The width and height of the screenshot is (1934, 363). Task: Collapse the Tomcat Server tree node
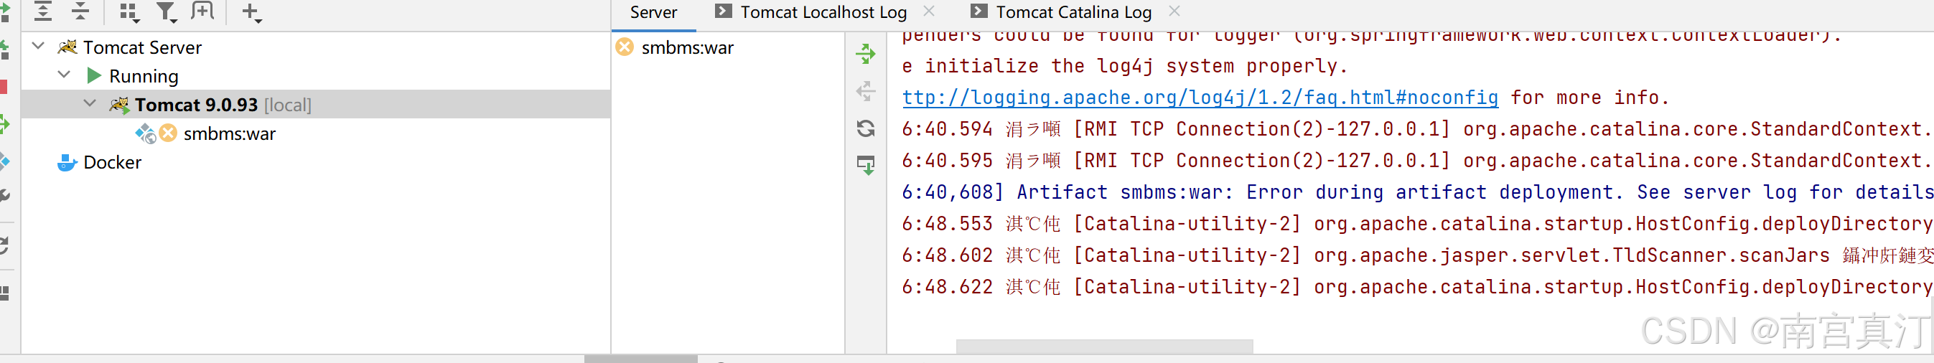click(x=38, y=47)
